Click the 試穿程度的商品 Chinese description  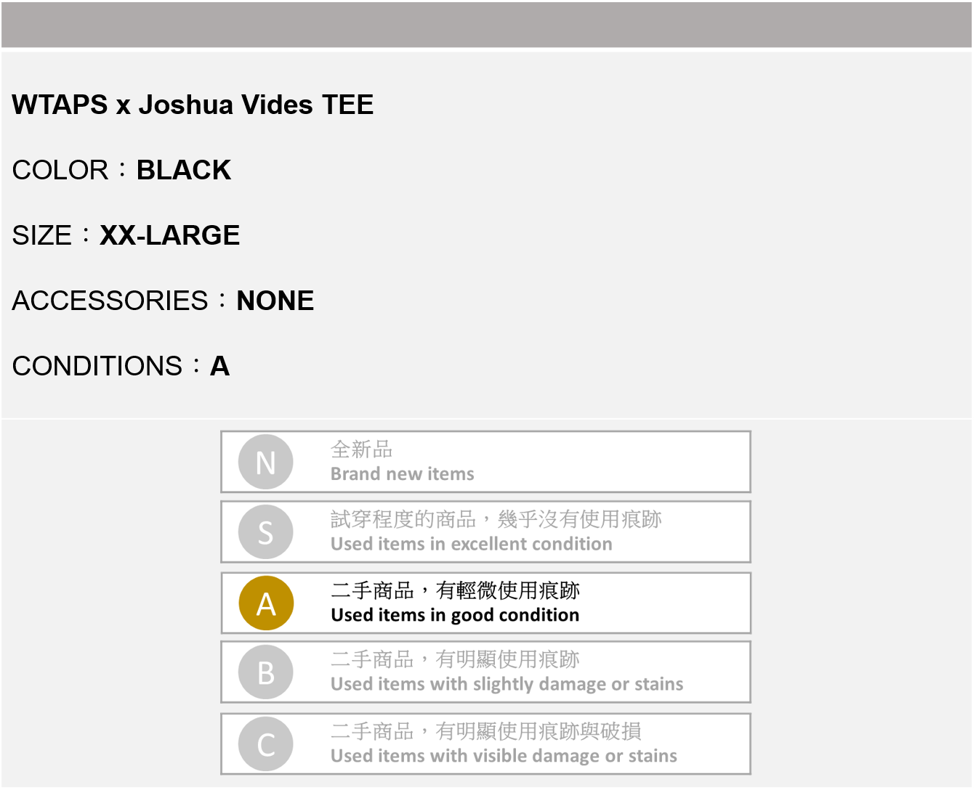click(403, 519)
